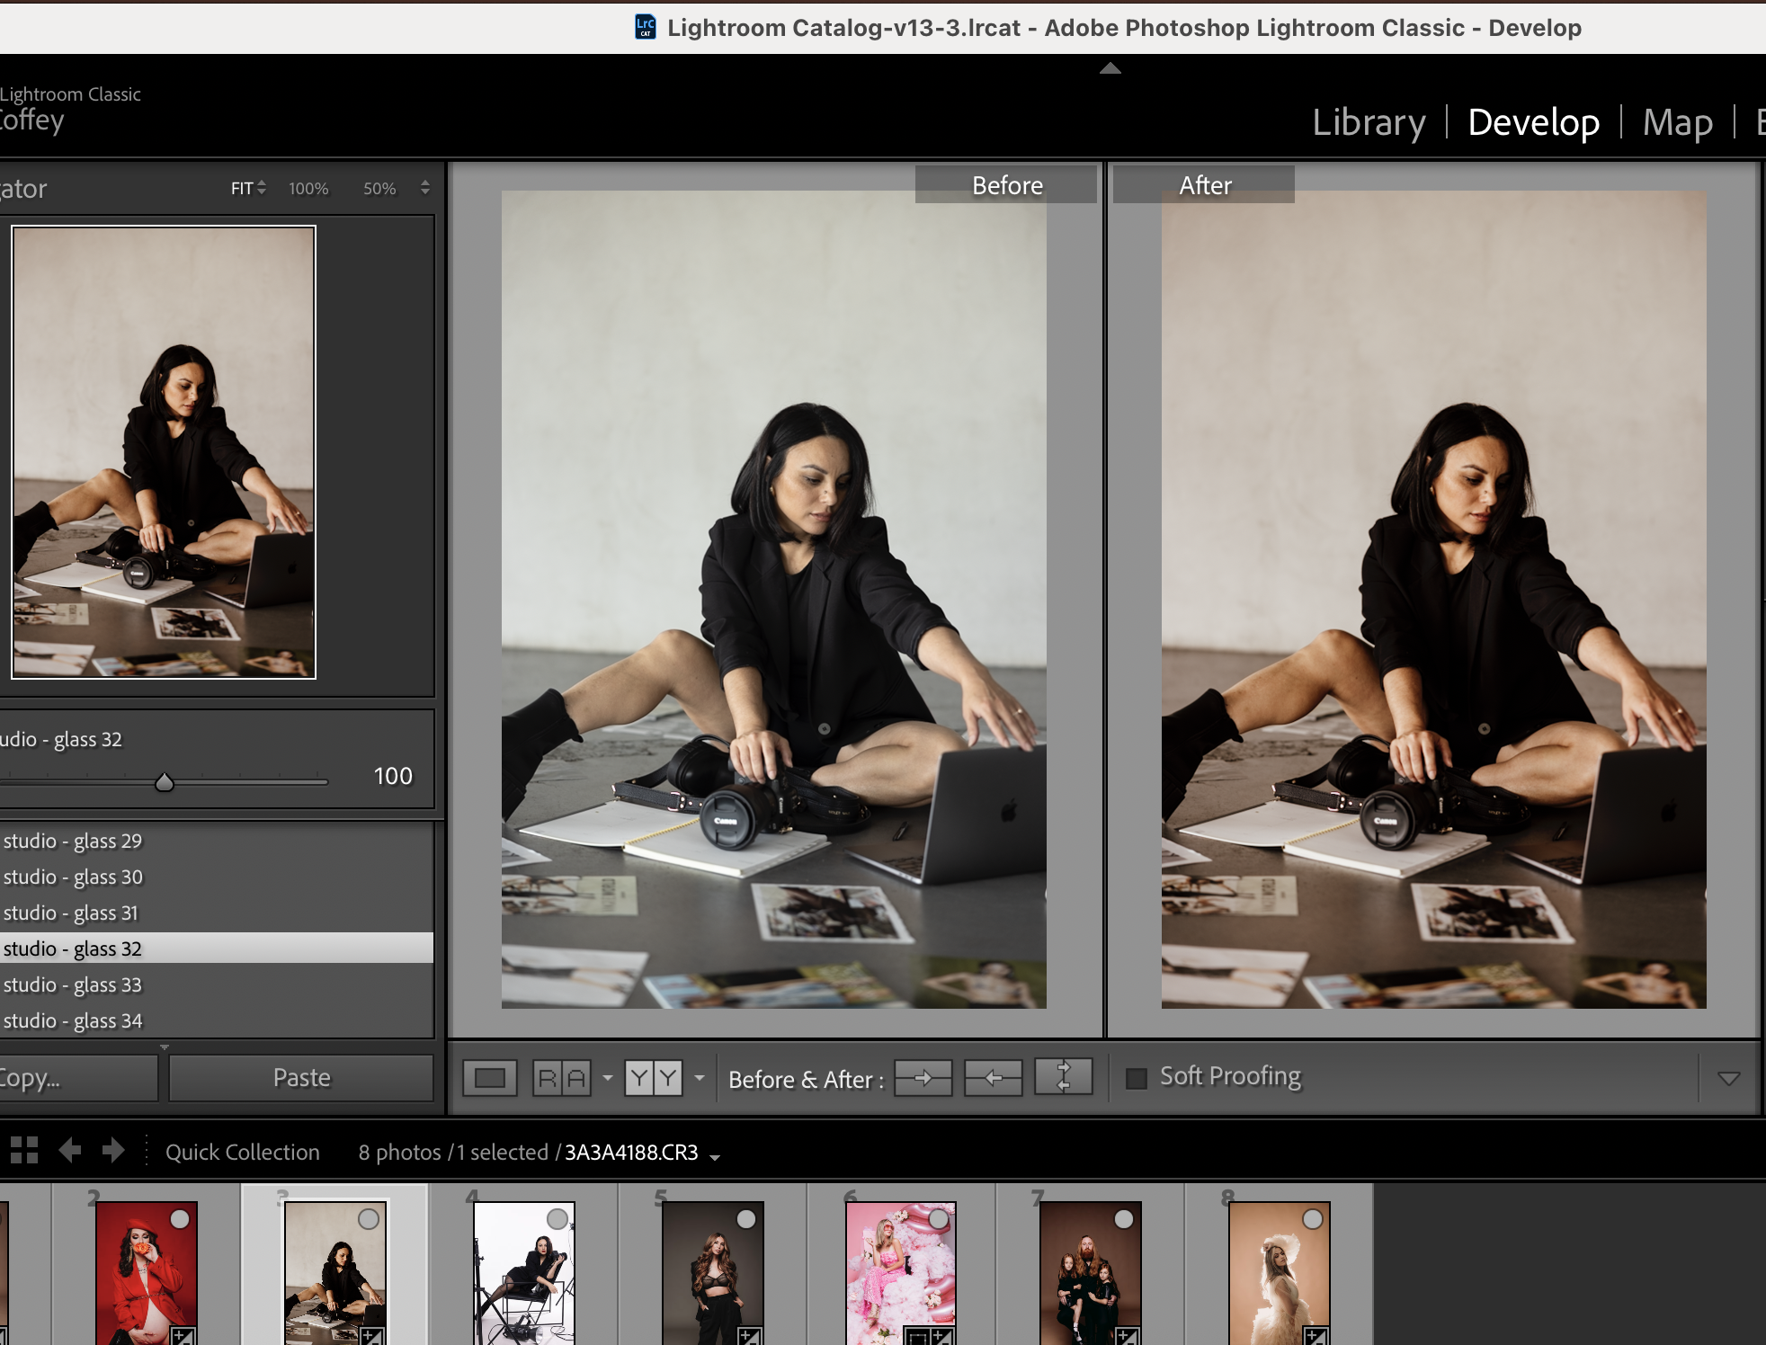Image resolution: width=1766 pixels, height=1345 pixels.
Task: Swap Before and After settings icon
Action: (1063, 1077)
